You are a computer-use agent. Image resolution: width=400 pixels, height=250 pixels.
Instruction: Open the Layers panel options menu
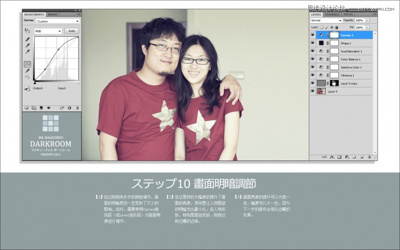[x=374, y=14]
